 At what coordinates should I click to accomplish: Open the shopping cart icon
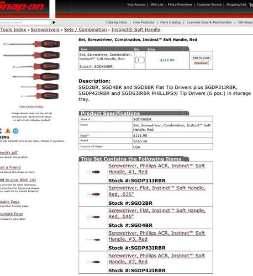(x=251, y=5)
